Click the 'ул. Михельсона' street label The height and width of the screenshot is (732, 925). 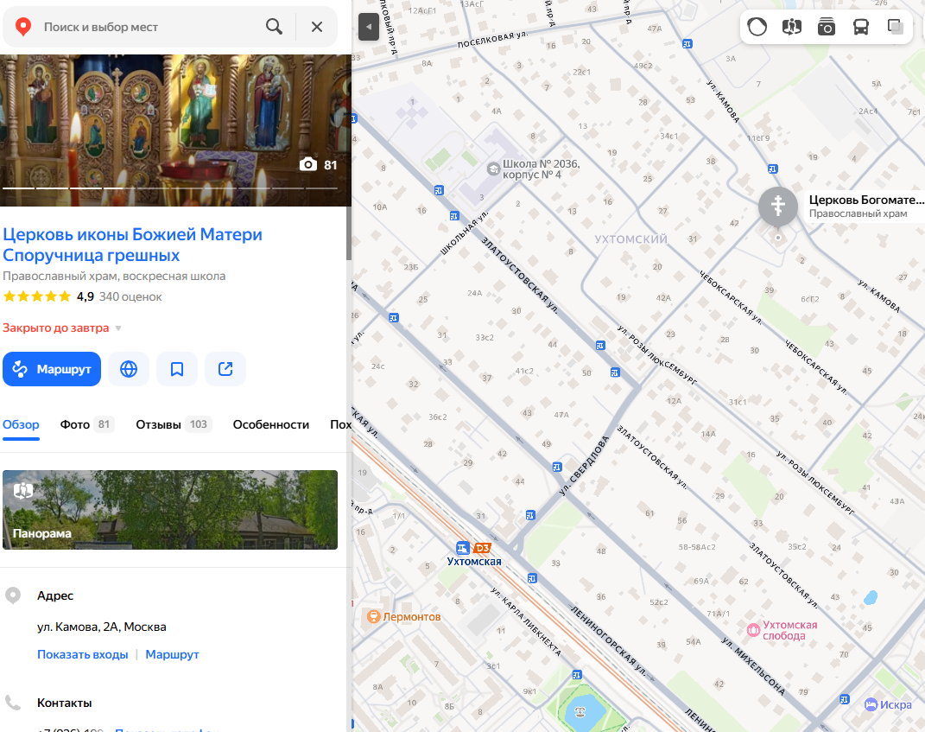[753, 665]
